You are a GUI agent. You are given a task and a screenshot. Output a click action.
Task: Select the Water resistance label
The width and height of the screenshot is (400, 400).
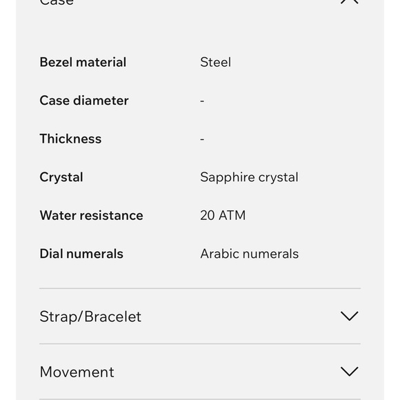(91, 215)
